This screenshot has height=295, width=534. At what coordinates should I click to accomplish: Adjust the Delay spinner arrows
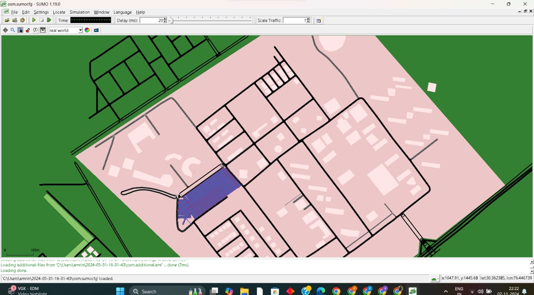(165, 20)
